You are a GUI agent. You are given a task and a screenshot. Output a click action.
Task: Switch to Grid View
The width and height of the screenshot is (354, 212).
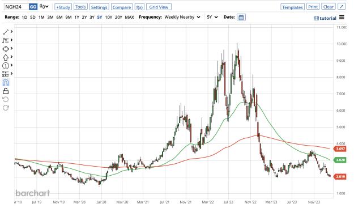[x=159, y=7]
